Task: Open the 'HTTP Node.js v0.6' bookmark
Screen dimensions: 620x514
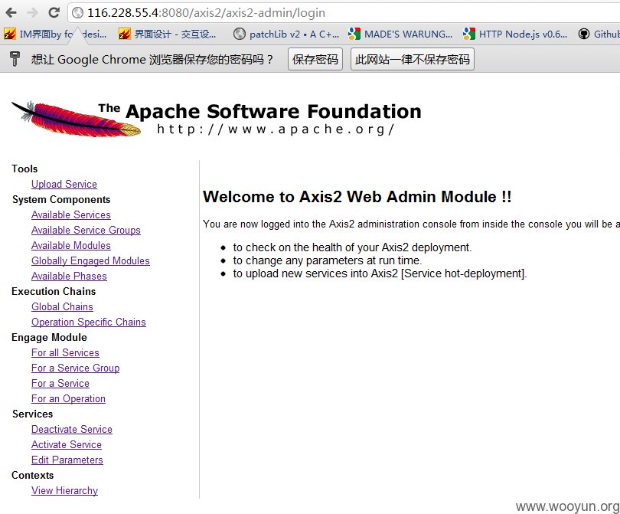Action: pyautogui.click(x=515, y=34)
